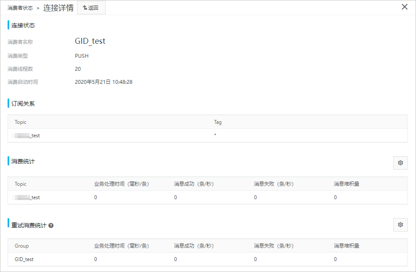Click Tag column header
Viewport: 416px width, 272px height.
click(217, 122)
